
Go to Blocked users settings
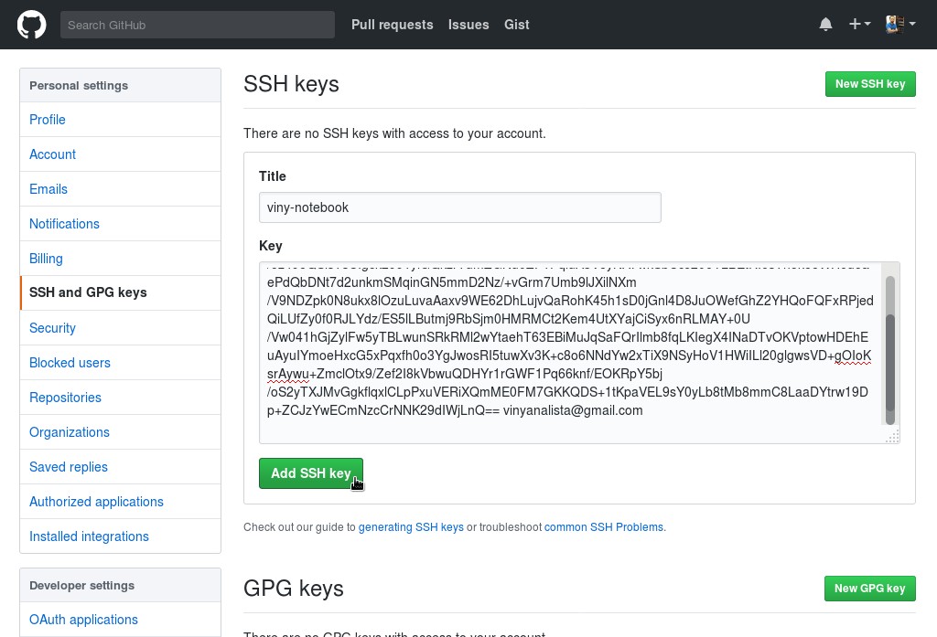tap(70, 363)
